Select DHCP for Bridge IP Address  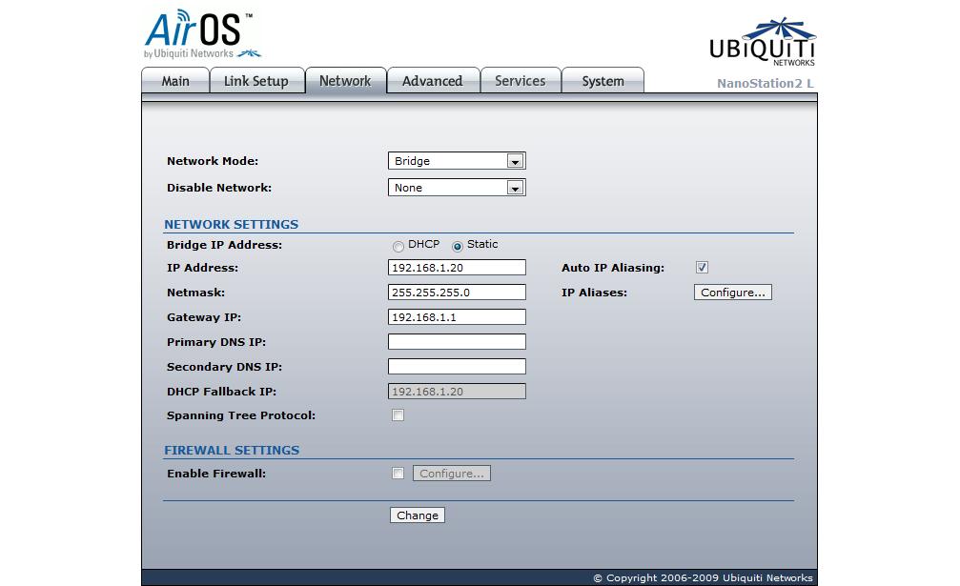398,247
